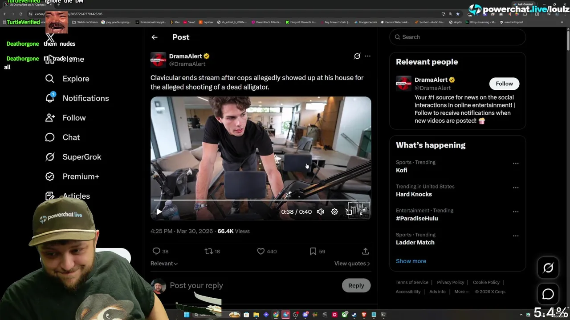570x320 pixels.
Task: Bookmark this page with the star icon
Action: point(457,14)
